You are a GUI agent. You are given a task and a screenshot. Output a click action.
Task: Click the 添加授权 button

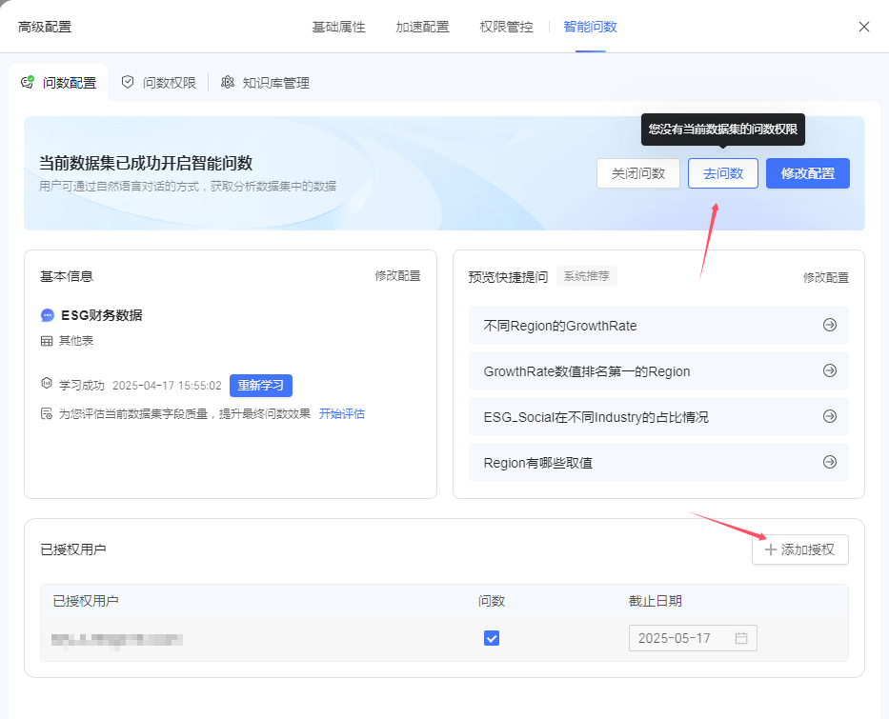click(x=800, y=549)
